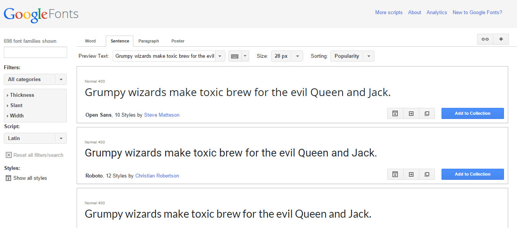Viewport: 517px width, 228px height.
Task: Select the Word preview tab
Action: (x=90, y=41)
